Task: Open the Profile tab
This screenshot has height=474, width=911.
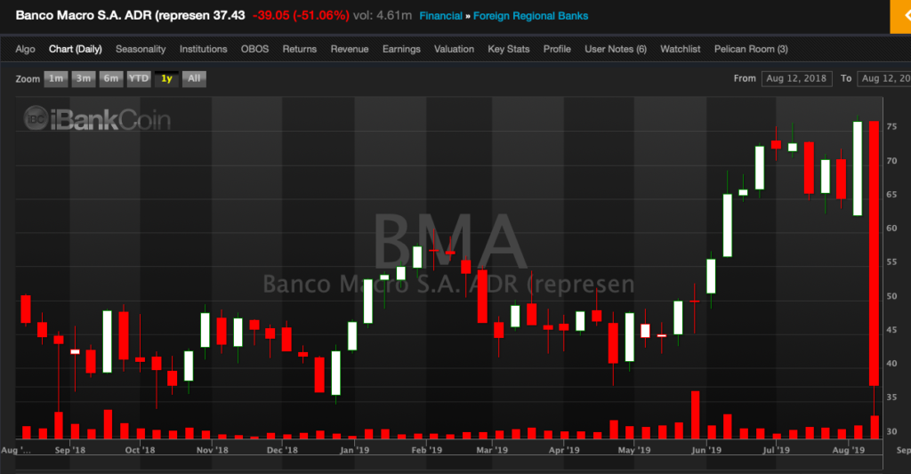Action: click(557, 50)
